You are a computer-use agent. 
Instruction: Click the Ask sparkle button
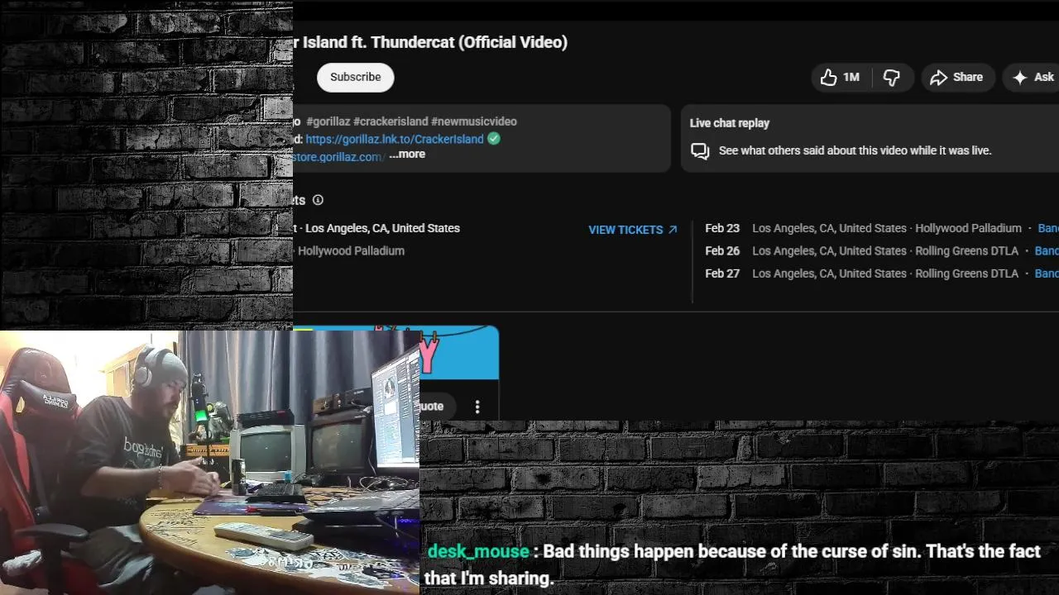coord(1033,77)
